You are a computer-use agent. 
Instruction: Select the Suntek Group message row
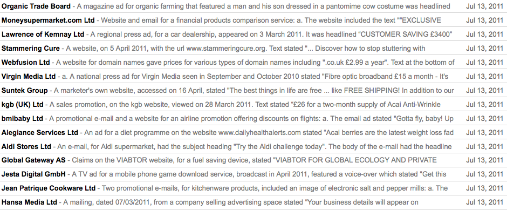253,90
